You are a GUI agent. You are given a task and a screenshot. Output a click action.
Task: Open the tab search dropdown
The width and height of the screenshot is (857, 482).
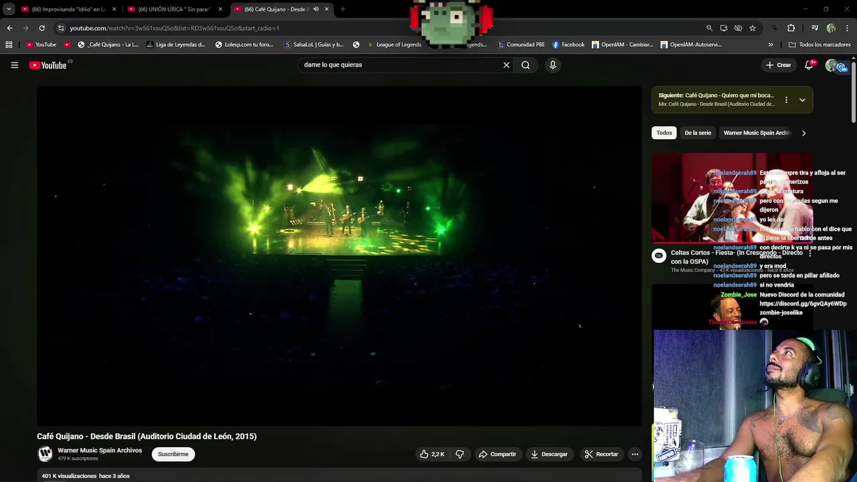click(x=9, y=9)
